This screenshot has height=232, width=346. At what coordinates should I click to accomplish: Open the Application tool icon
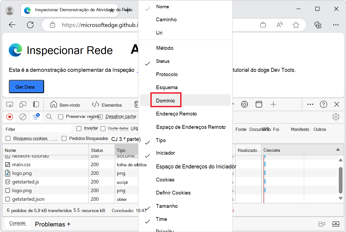[259, 105]
